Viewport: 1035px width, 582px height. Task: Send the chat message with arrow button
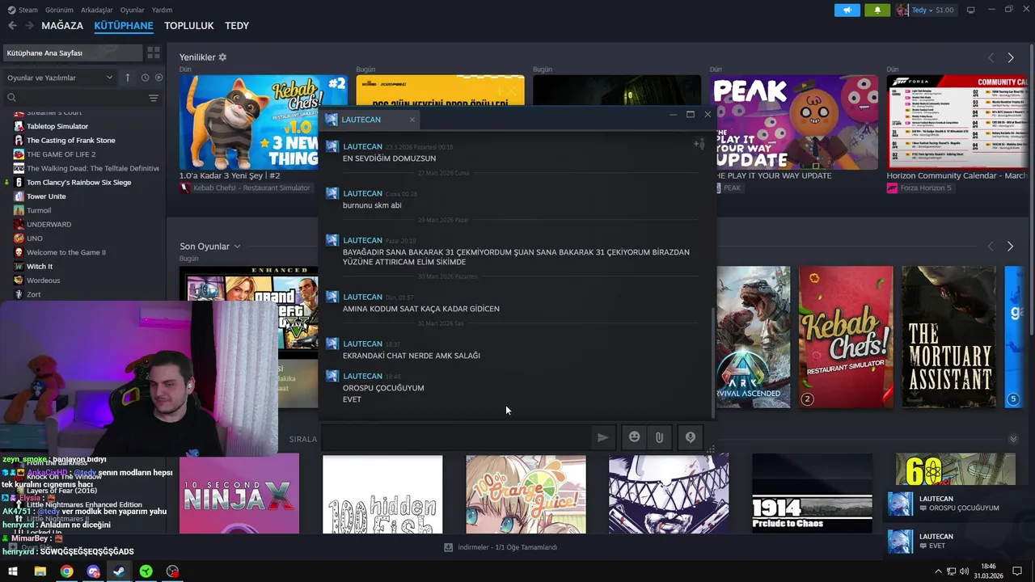pyautogui.click(x=602, y=437)
